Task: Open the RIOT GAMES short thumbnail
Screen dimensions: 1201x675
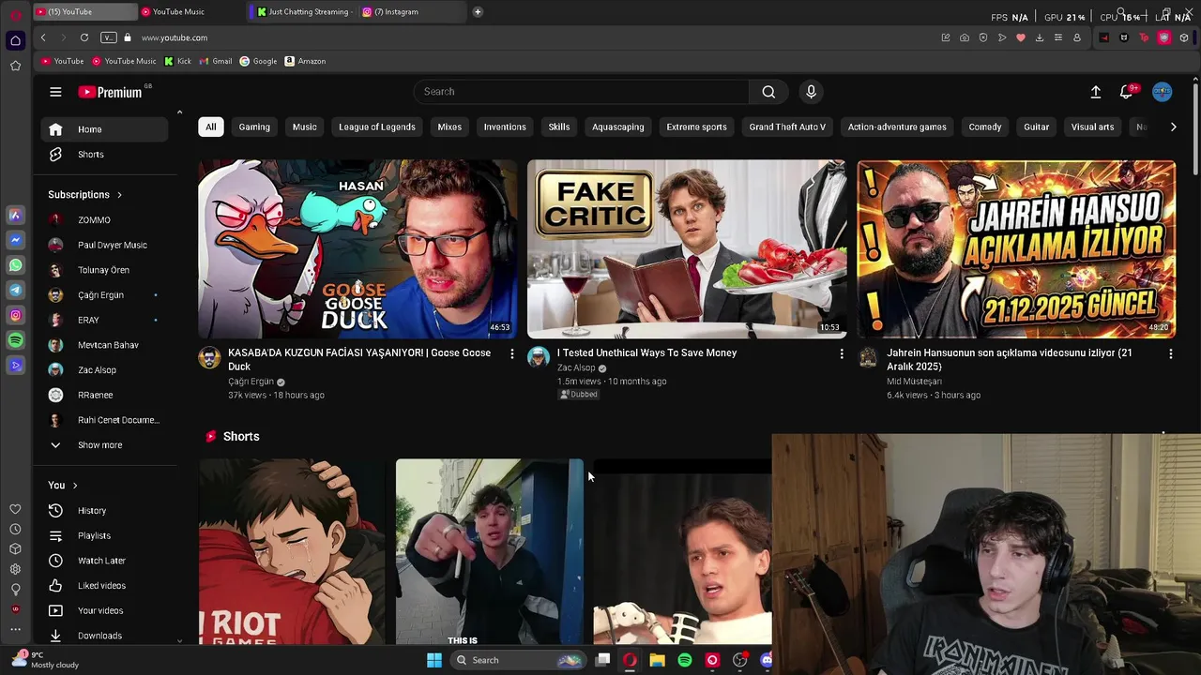Action: pos(292,552)
